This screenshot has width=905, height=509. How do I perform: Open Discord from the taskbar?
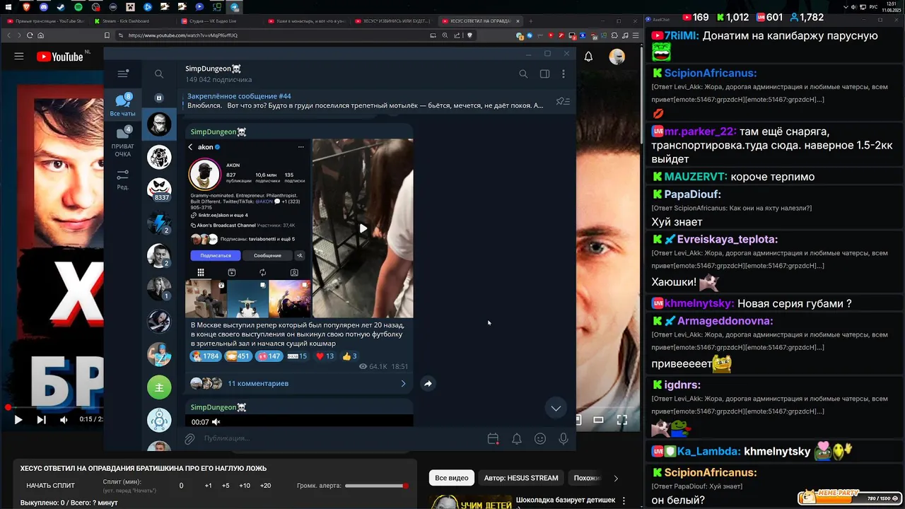coord(43,7)
